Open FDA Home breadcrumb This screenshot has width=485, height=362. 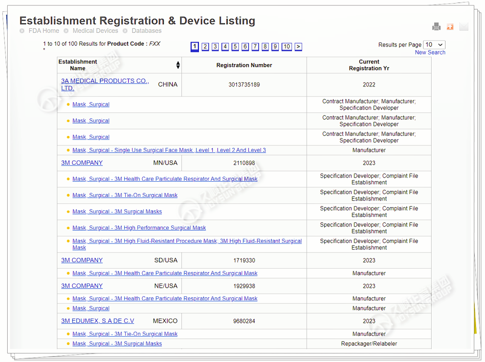point(44,31)
